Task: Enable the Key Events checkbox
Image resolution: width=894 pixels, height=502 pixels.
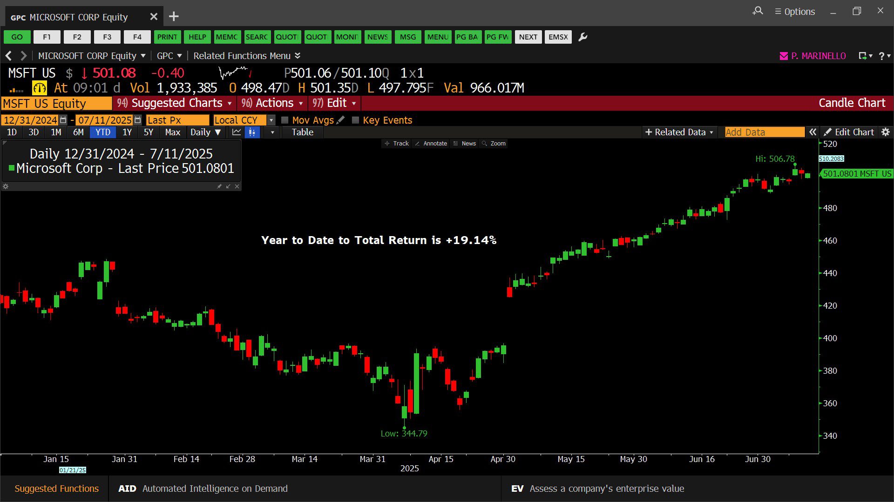Action: click(x=355, y=120)
